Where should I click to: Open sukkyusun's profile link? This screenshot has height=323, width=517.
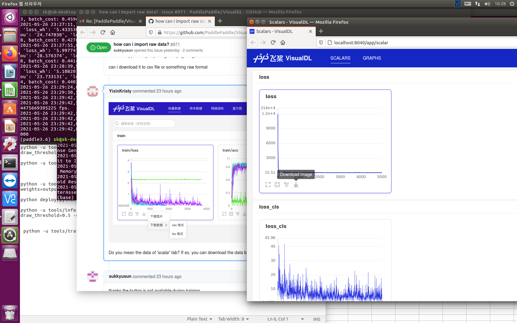[x=123, y=50]
